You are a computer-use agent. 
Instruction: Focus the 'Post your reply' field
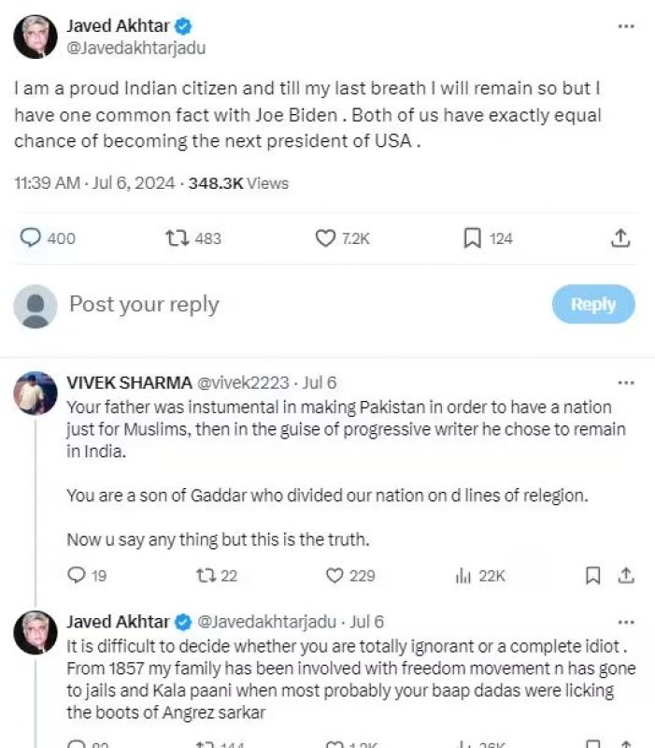point(280,304)
